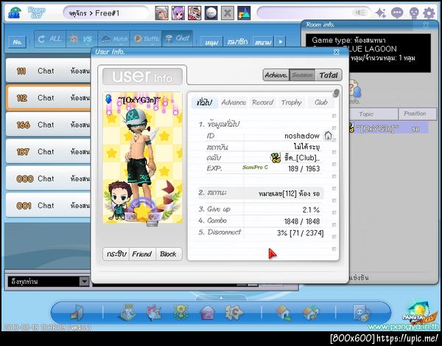Select the VS room filter tab
The image size is (442, 346).
coord(82,38)
